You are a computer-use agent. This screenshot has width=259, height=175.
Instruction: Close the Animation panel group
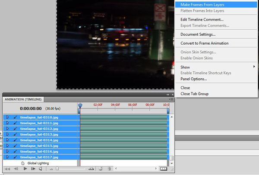(172, 95)
